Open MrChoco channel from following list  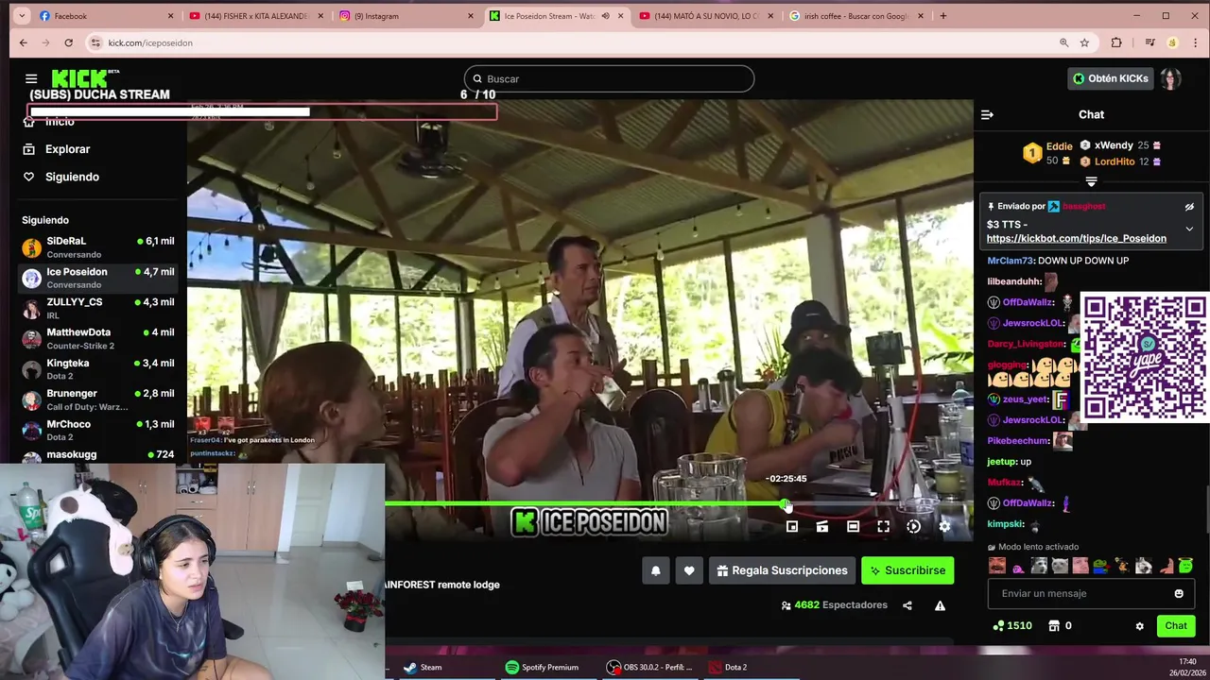pyautogui.click(x=98, y=430)
